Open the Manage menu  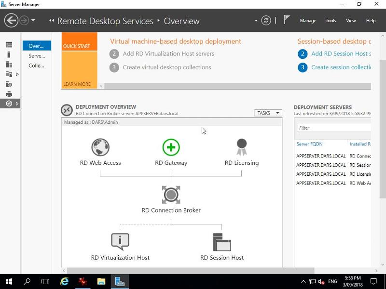[x=308, y=21]
